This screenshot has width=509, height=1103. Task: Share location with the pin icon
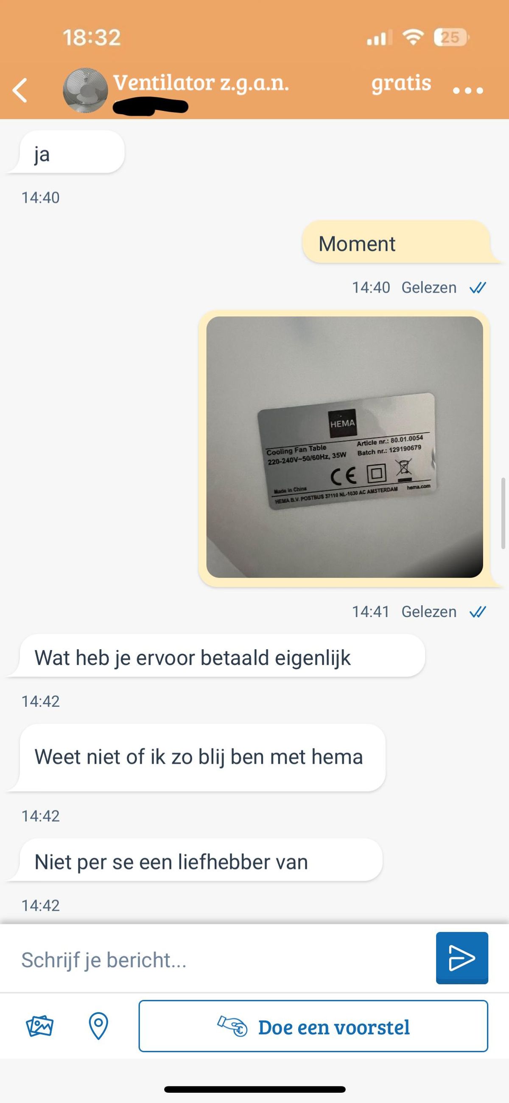click(x=98, y=1026)
